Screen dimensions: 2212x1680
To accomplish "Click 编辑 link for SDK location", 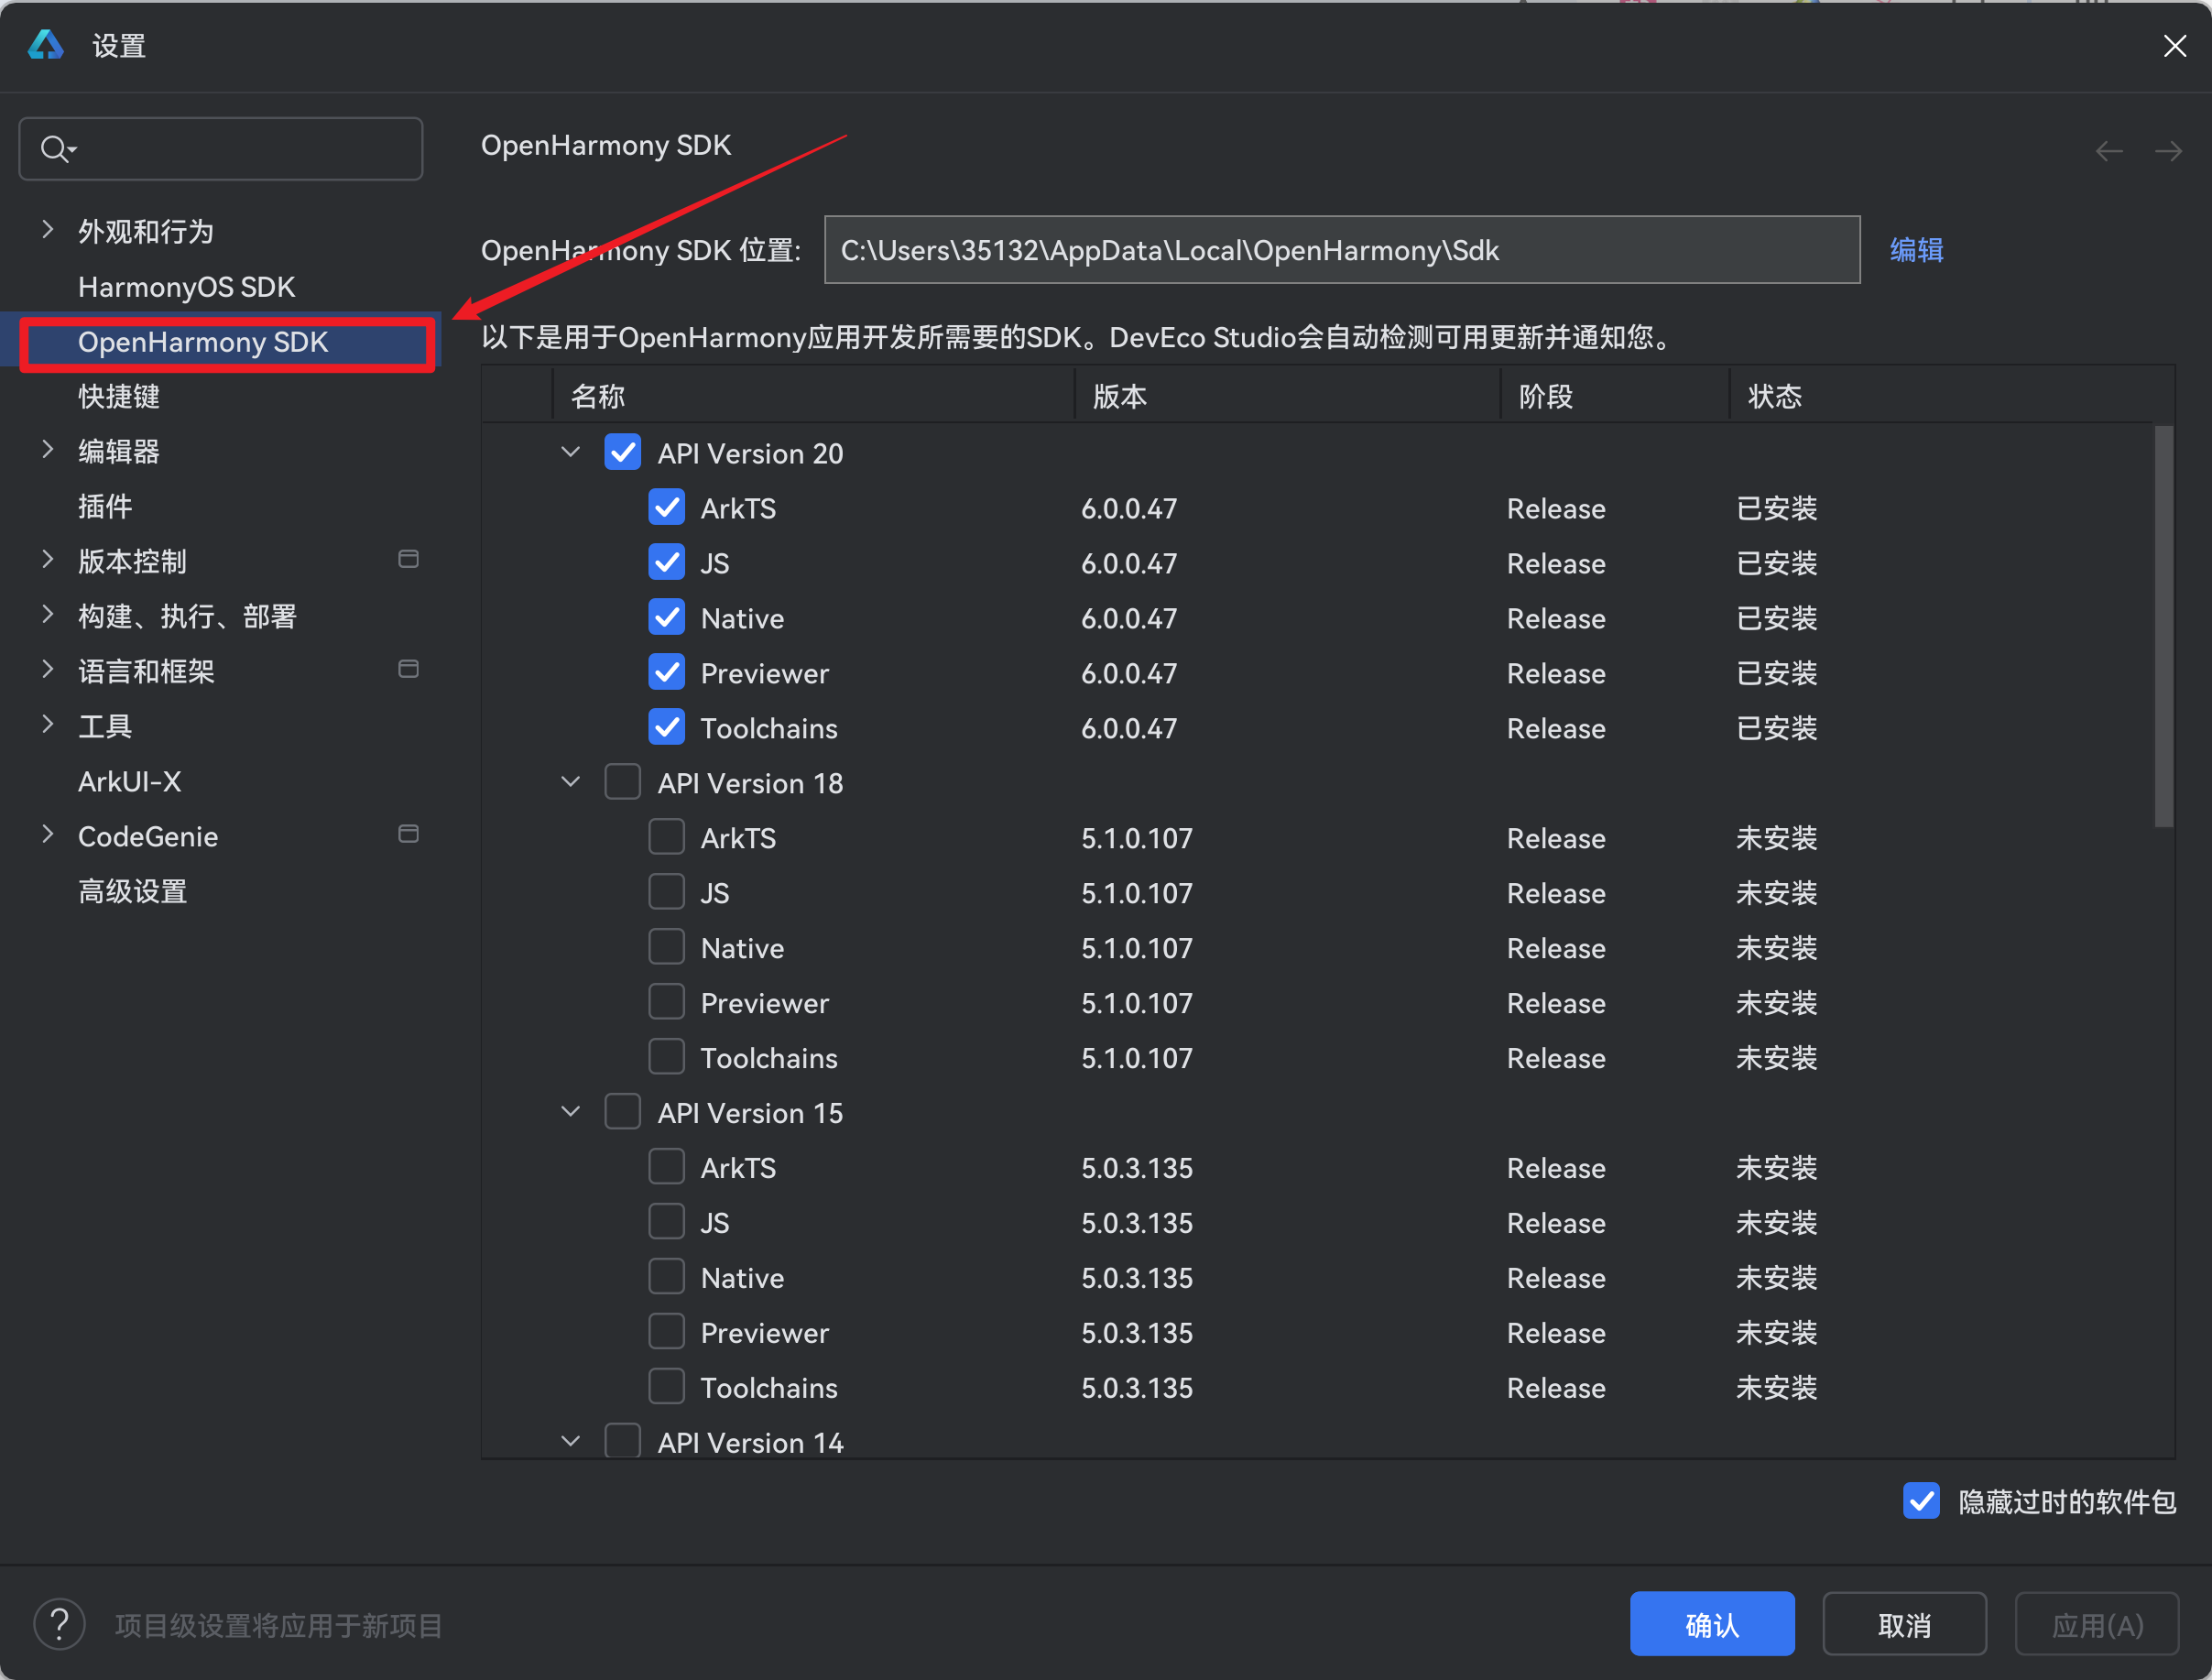I will [1916, 250].
